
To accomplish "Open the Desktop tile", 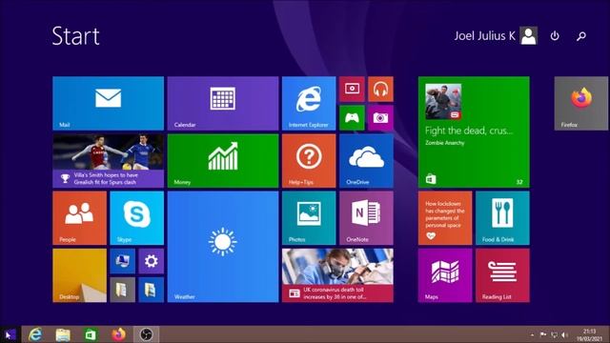I will click(x=79, y=275).
